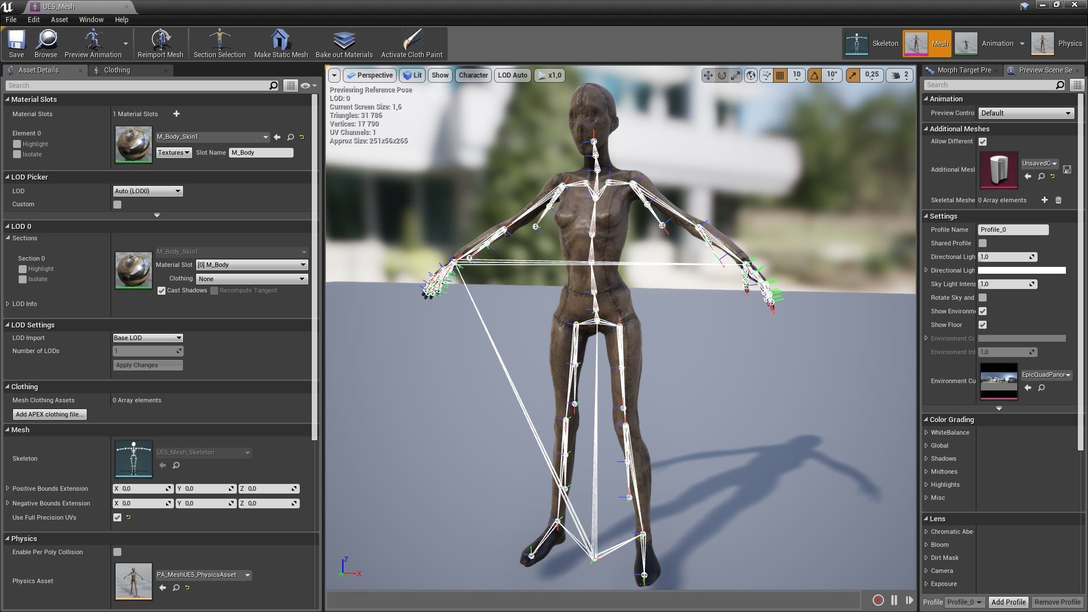
Task: Open the Character viewport menu button
Action: [473, 75]
